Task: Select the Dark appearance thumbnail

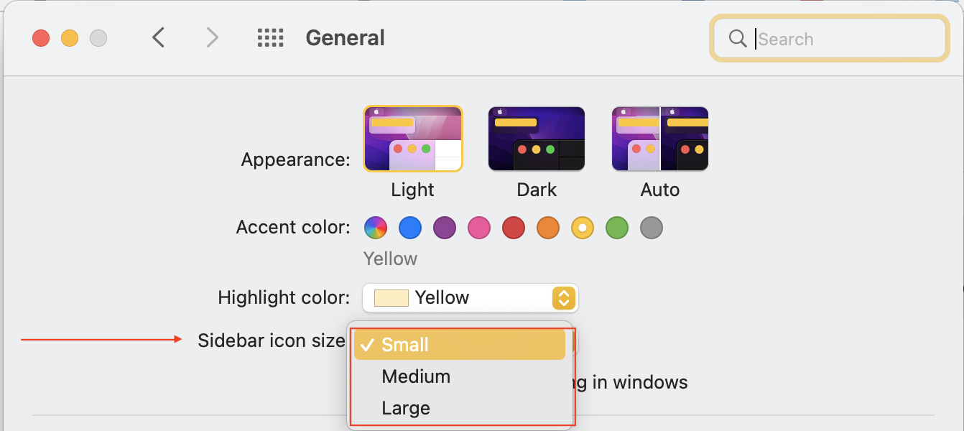Action: 537,139
